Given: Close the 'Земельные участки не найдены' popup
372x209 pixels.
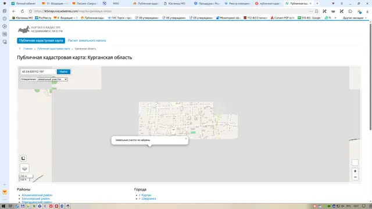Looking at the screenshot, I should click(x=186, y=138).
